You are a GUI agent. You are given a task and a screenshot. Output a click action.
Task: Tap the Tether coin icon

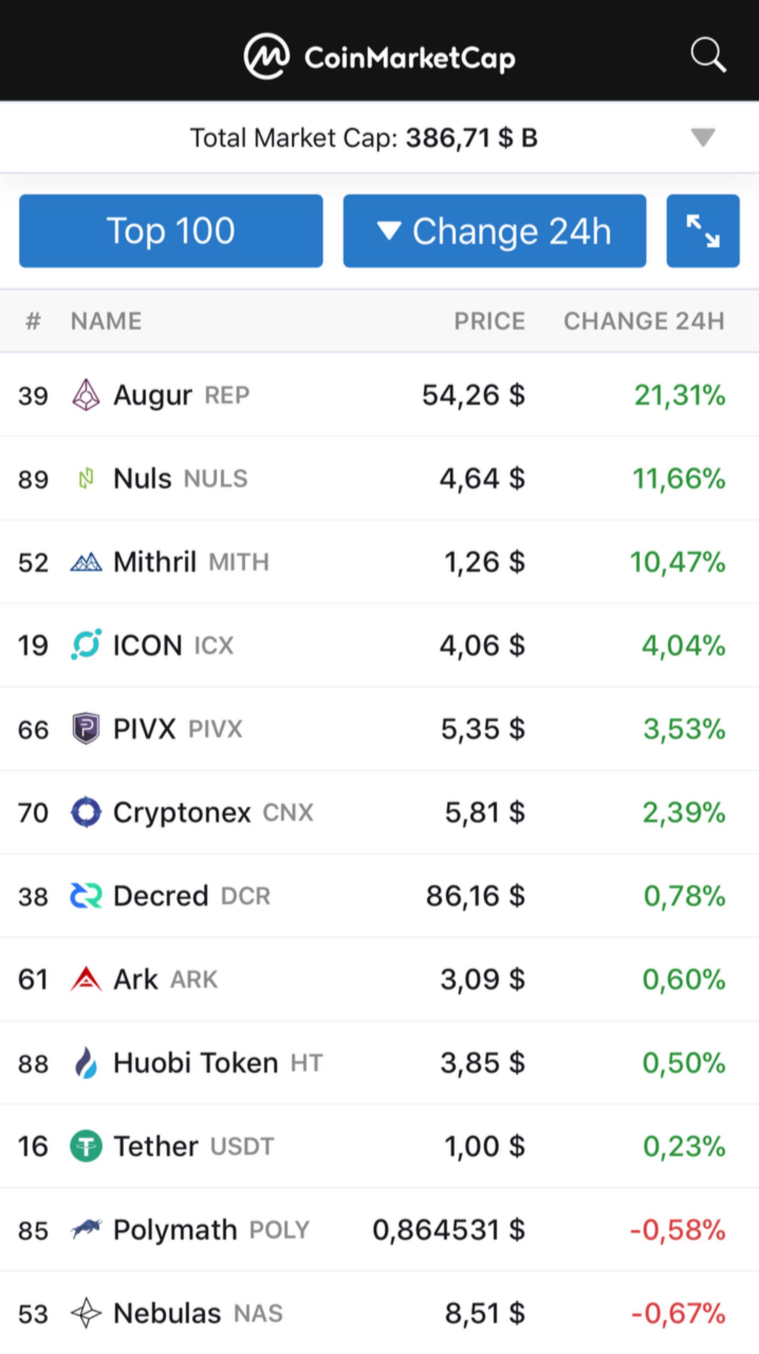[x=86, y=1146]
